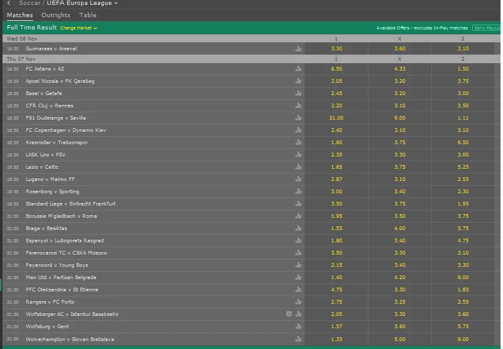Click the Wed 06 Nov date header
This screenshot has height=349, width=503.
22,39
